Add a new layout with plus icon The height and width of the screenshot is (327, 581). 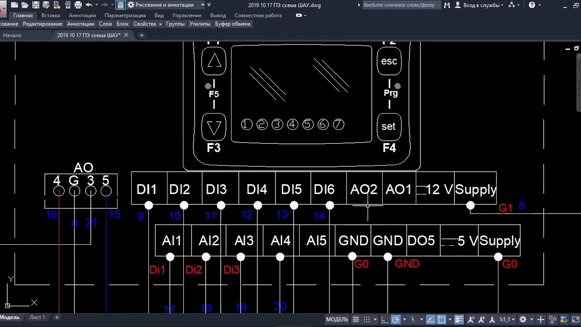point(57,317)
